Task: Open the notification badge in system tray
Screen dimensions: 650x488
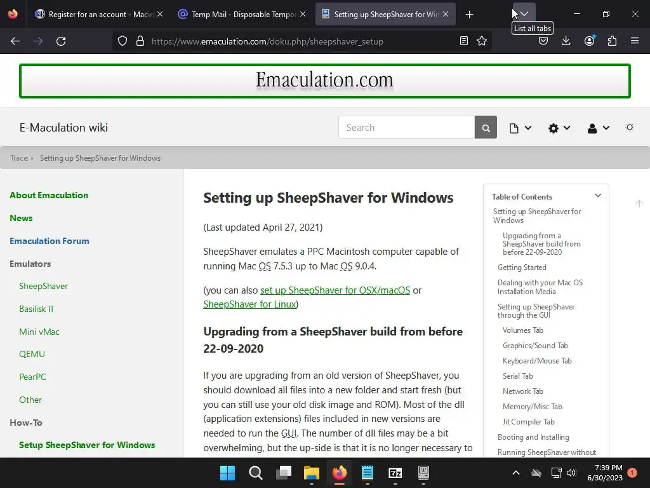Action: [x=632, y=473]
